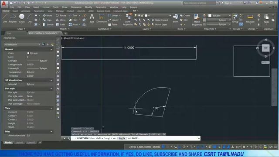Click the Color ByLayer swatch in Properties

28,53
